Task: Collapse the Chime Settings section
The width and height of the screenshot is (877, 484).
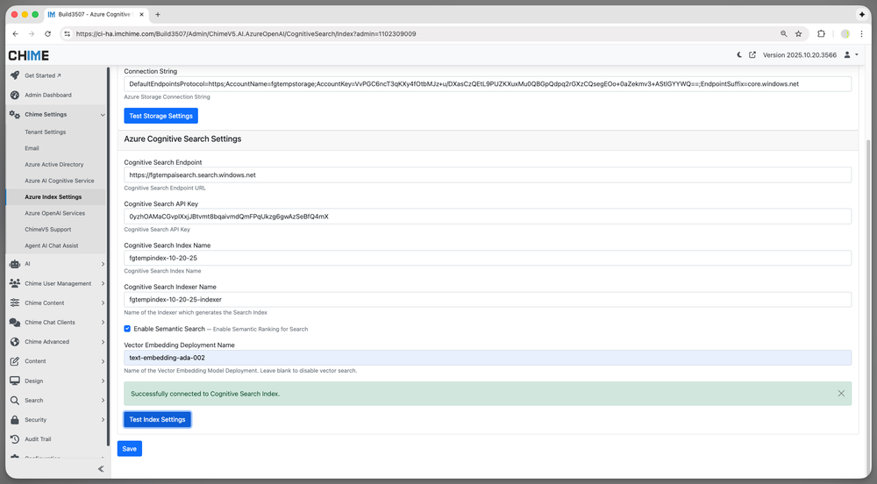Action: [103, 115]
